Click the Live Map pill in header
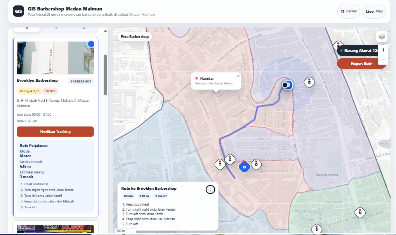 [x=374, y=11]
